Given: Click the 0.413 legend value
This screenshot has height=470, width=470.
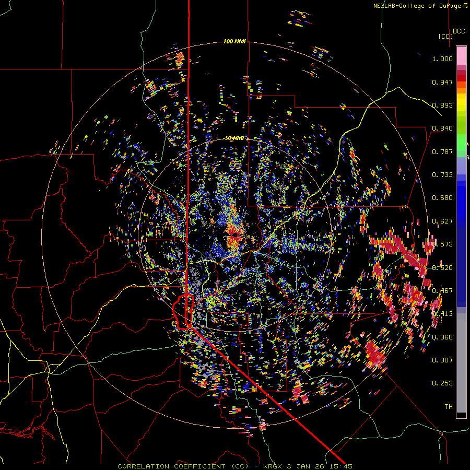Looking at the screenshot, I should pos(442,314).
